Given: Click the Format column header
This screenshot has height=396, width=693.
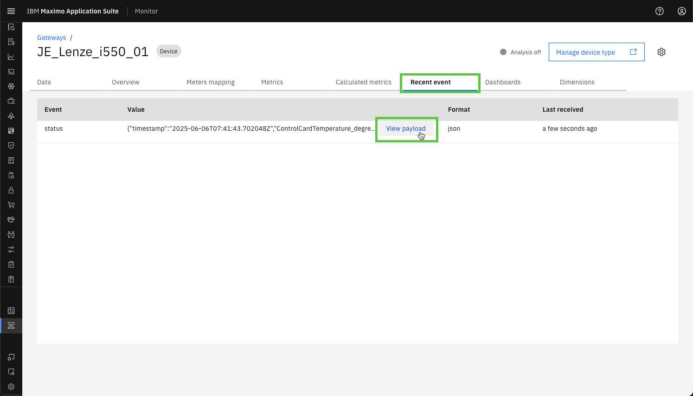Looking at the screenshot, I should (x=459, y=109).
